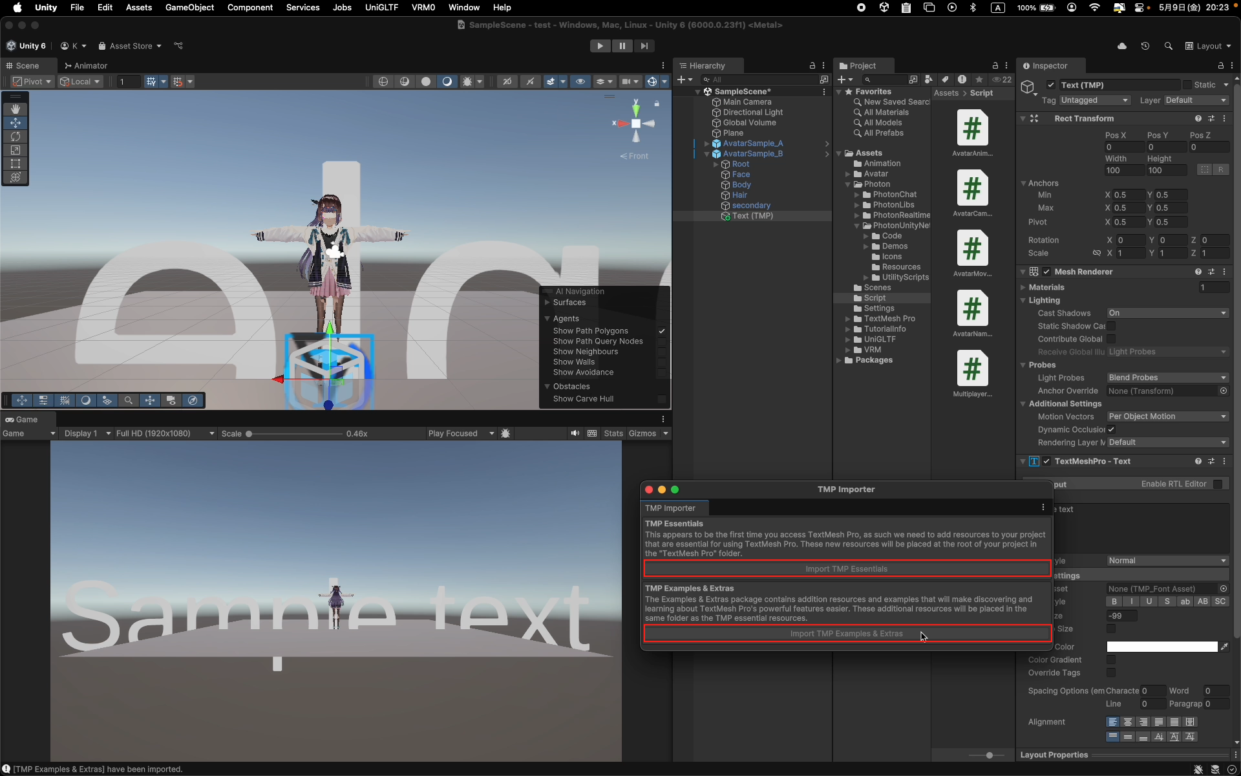Open AvatarAnim script asset thumbnail
This screenshot has height=776, width=1241.
(972, 128)
